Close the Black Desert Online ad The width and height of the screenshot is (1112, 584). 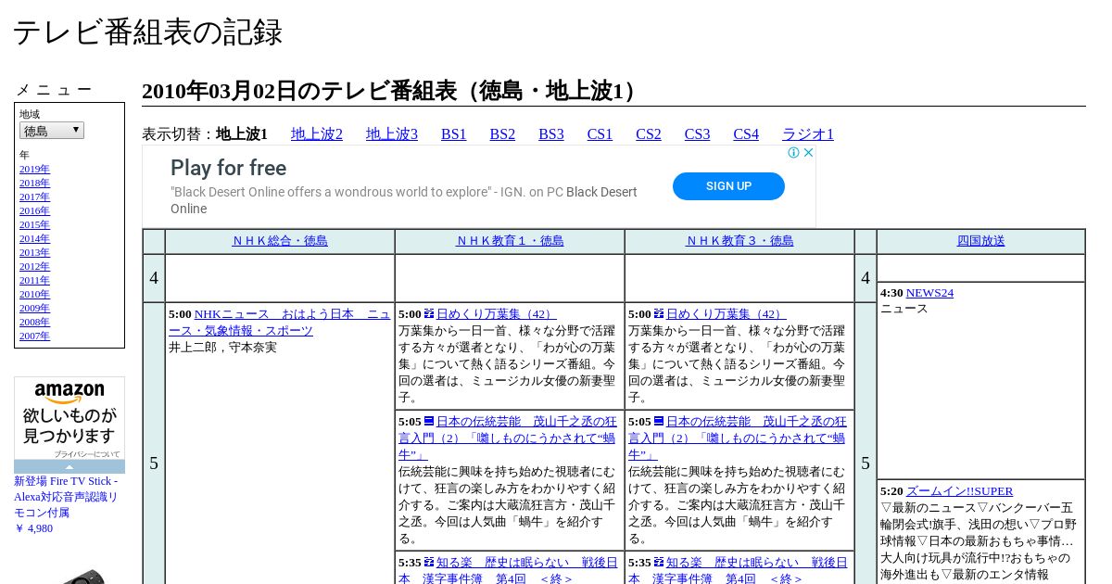(x=808, y=153)
